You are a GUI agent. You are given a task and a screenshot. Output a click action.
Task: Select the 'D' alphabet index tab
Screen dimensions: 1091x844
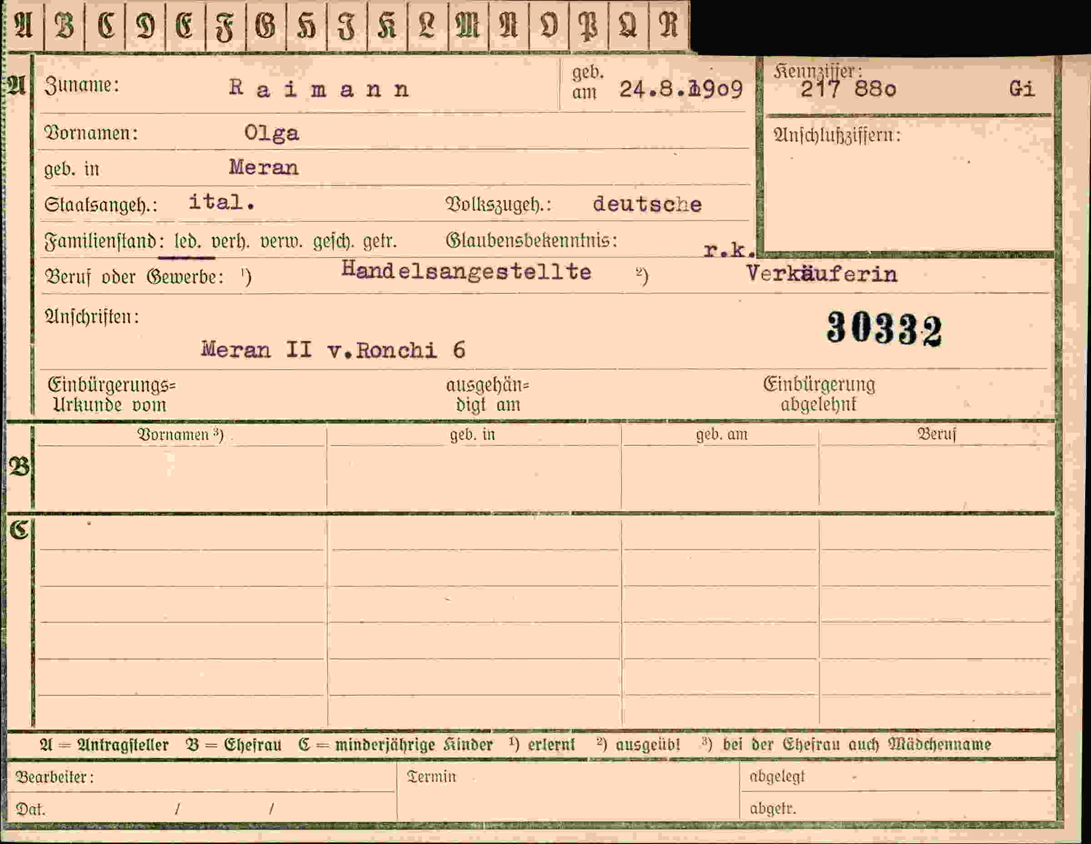[145, 26]
